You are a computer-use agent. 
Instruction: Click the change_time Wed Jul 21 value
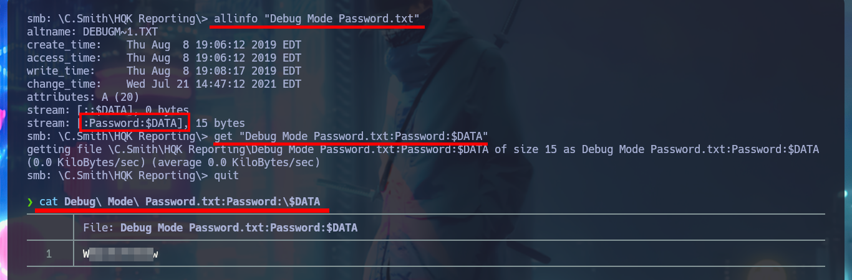(x=214, y=84)
